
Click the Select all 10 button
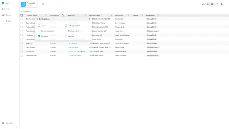(x=26, y=11)
